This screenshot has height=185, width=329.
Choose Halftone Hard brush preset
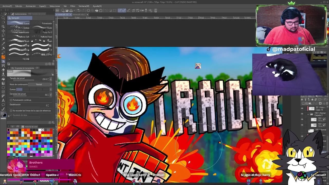click(41, 36)
